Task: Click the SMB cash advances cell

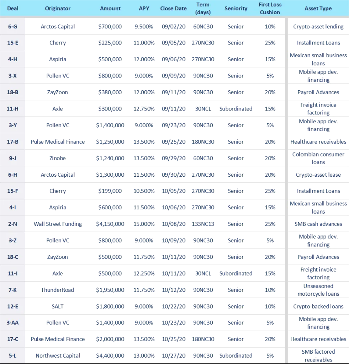Action: tap(318, 224)
